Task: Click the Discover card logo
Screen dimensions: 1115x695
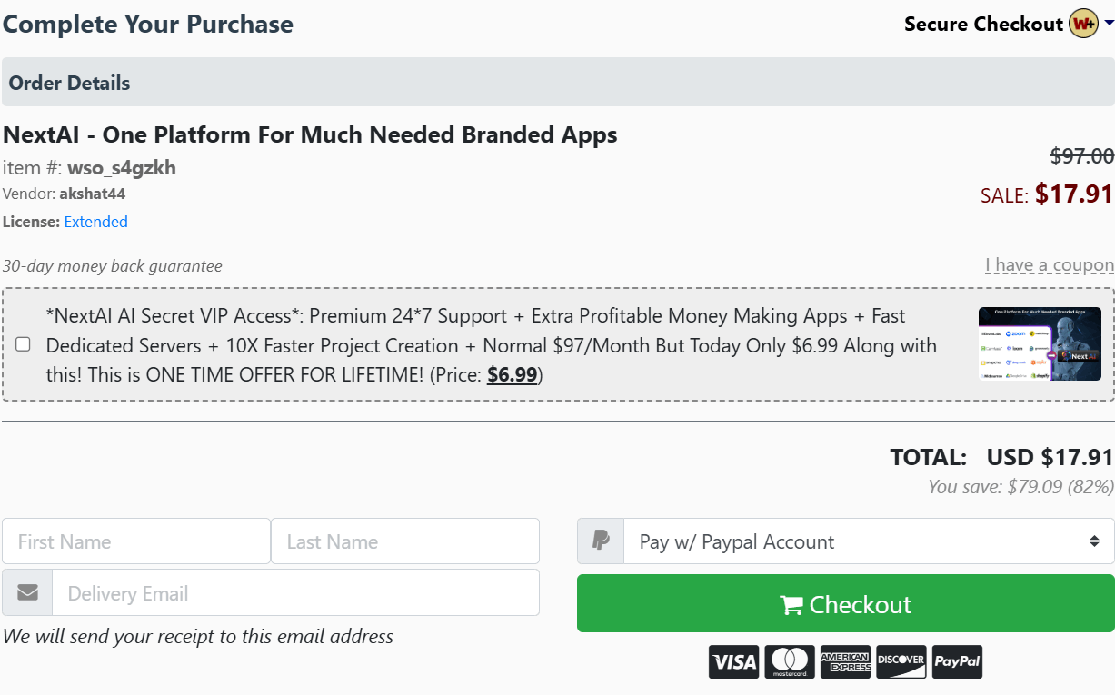Action: click(x=901, y=661)
